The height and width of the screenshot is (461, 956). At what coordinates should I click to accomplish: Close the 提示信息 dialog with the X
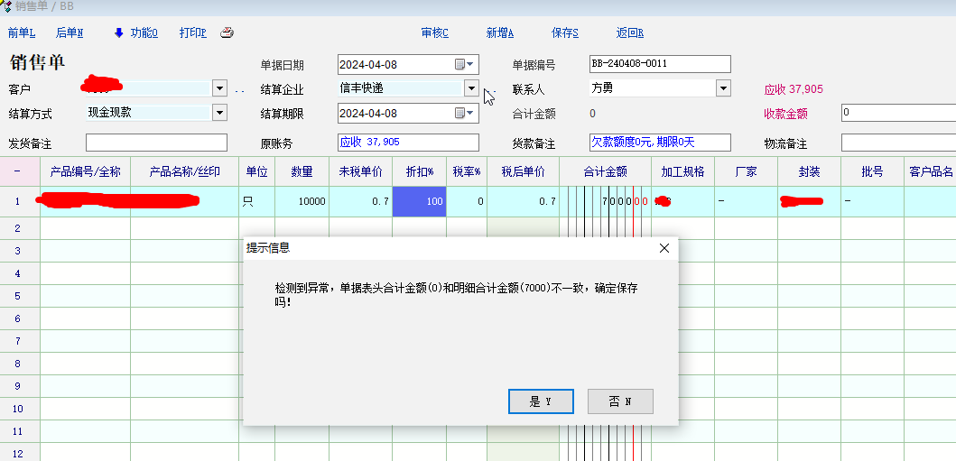(664, 248)
